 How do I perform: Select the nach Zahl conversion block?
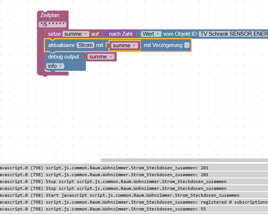(x=121, y=34)
